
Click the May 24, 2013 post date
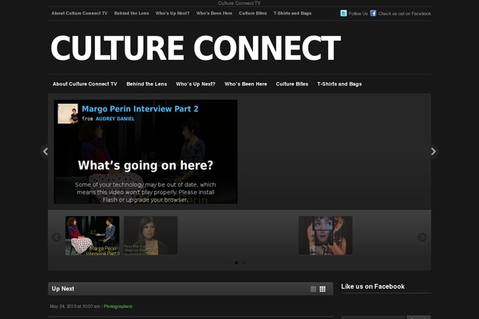tap(75, 306)
